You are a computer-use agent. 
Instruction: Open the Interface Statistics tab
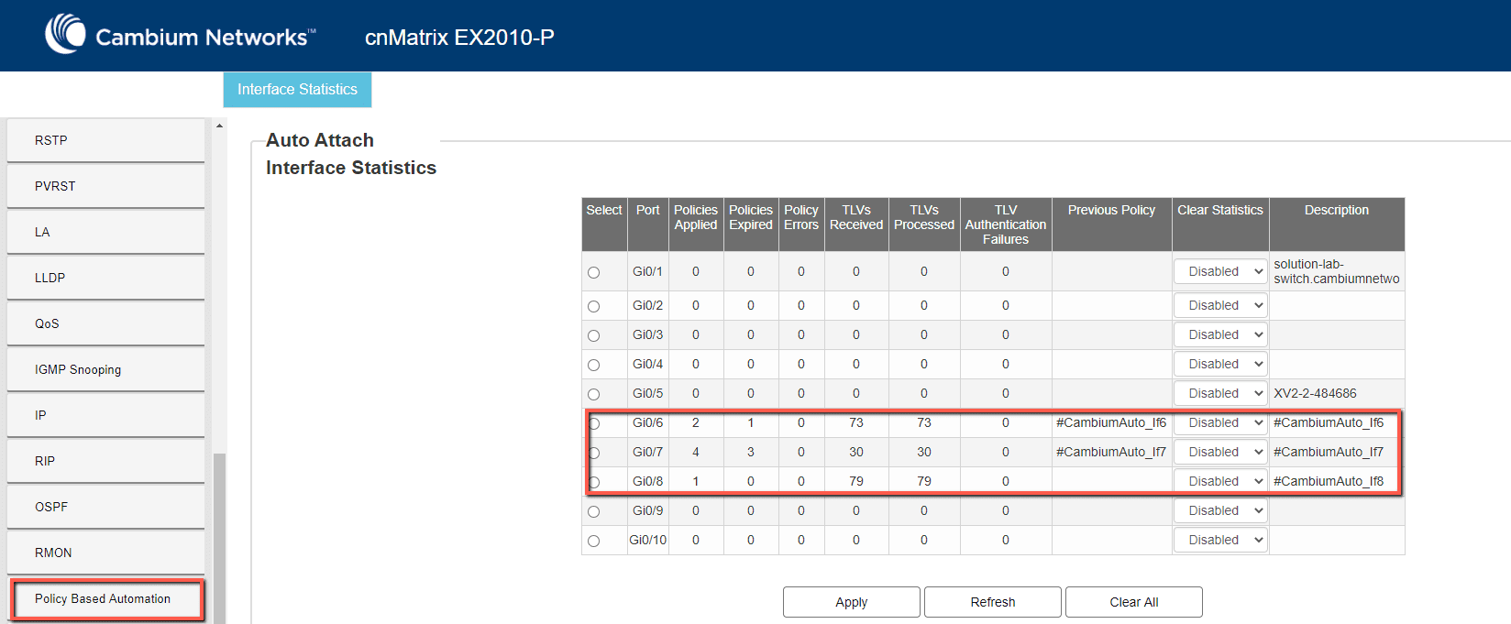click(297, 90)
